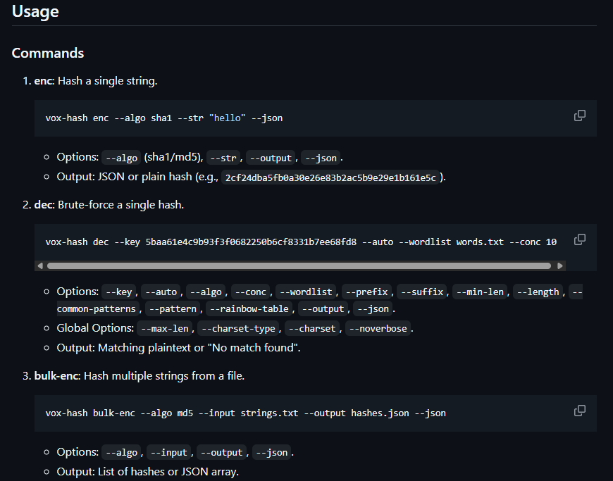
Task: Click the Commands heading
Action: [48, 53]
